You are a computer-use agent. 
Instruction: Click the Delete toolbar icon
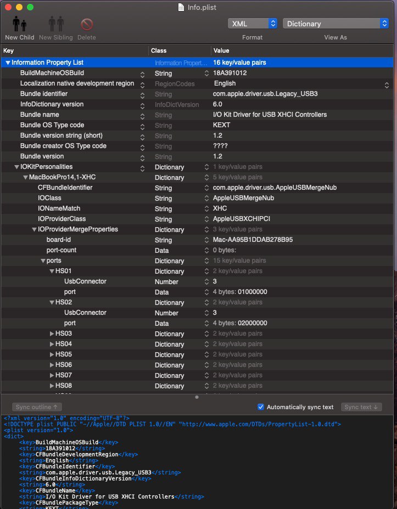(87, 24)
